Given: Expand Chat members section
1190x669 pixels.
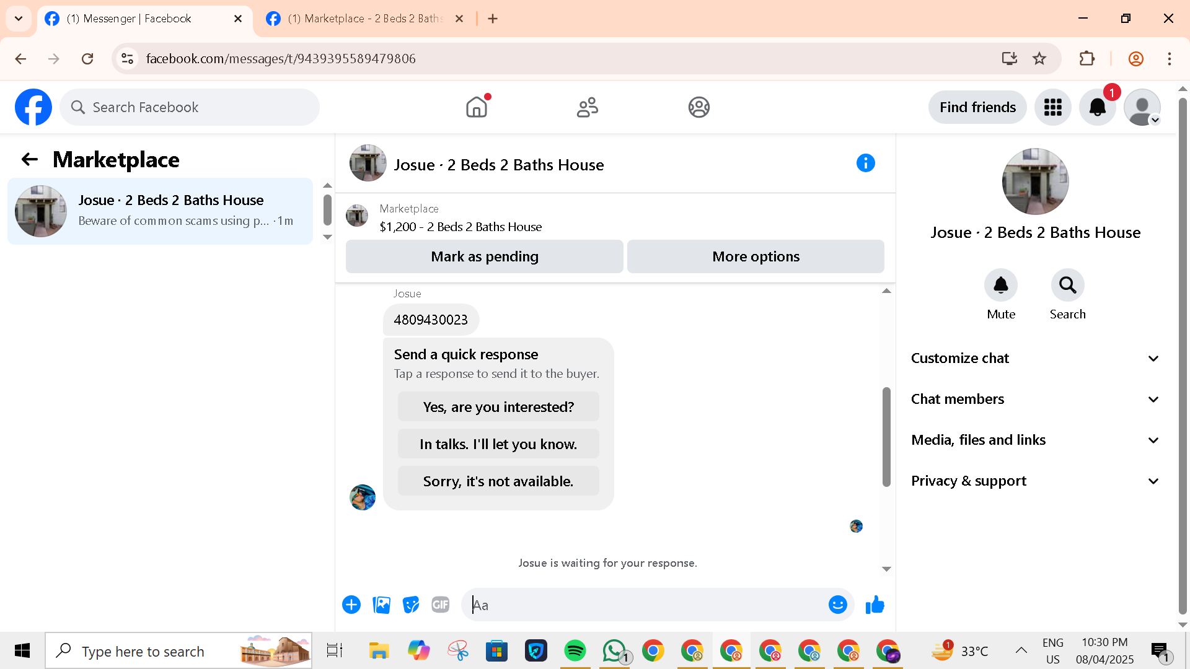Looking at the screenshot, I should pyautogui.click(x=1034, y=400).
